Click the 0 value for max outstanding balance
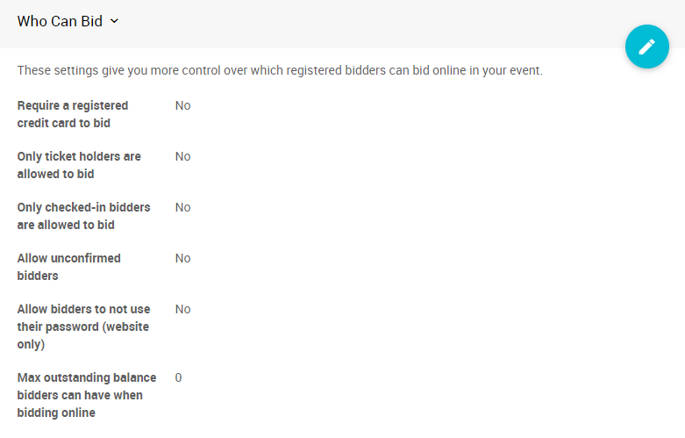Viewport: 685px width, 438px height. pos(178,377)
